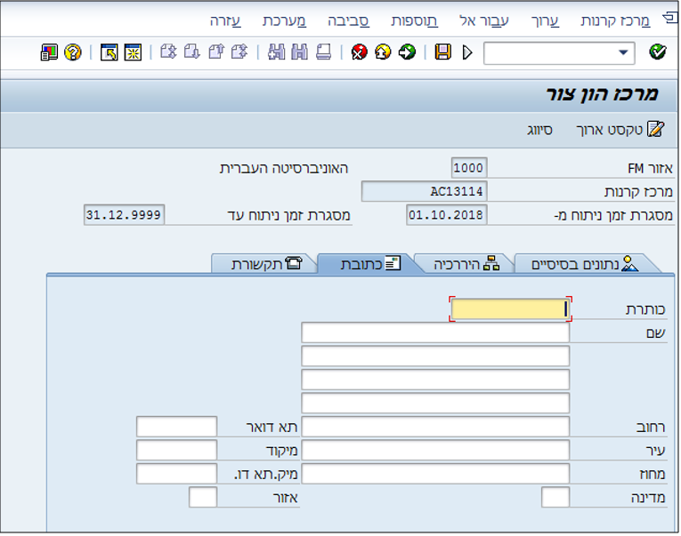
Task: Click the האוניברסיטה העברית text
Action: tap(284, 168)
